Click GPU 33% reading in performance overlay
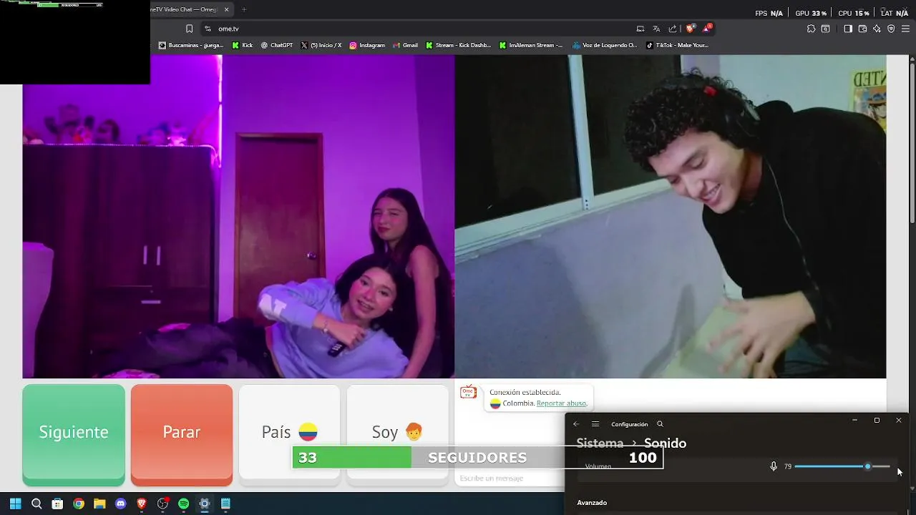The width and height of the screenshot is (916, 515). (811, 13)
